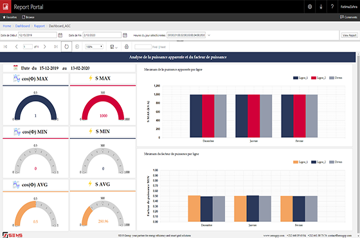Click the Ligne_2 red legend swatch, top chart
The height and width of the screenshot is (238, 360).
pyautogui.click(x=314, y=78)
